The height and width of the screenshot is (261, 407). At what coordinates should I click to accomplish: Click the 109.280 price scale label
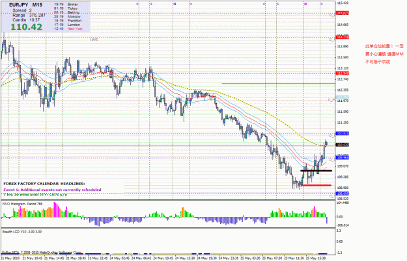pyautogui.click(x=343, y=177)
